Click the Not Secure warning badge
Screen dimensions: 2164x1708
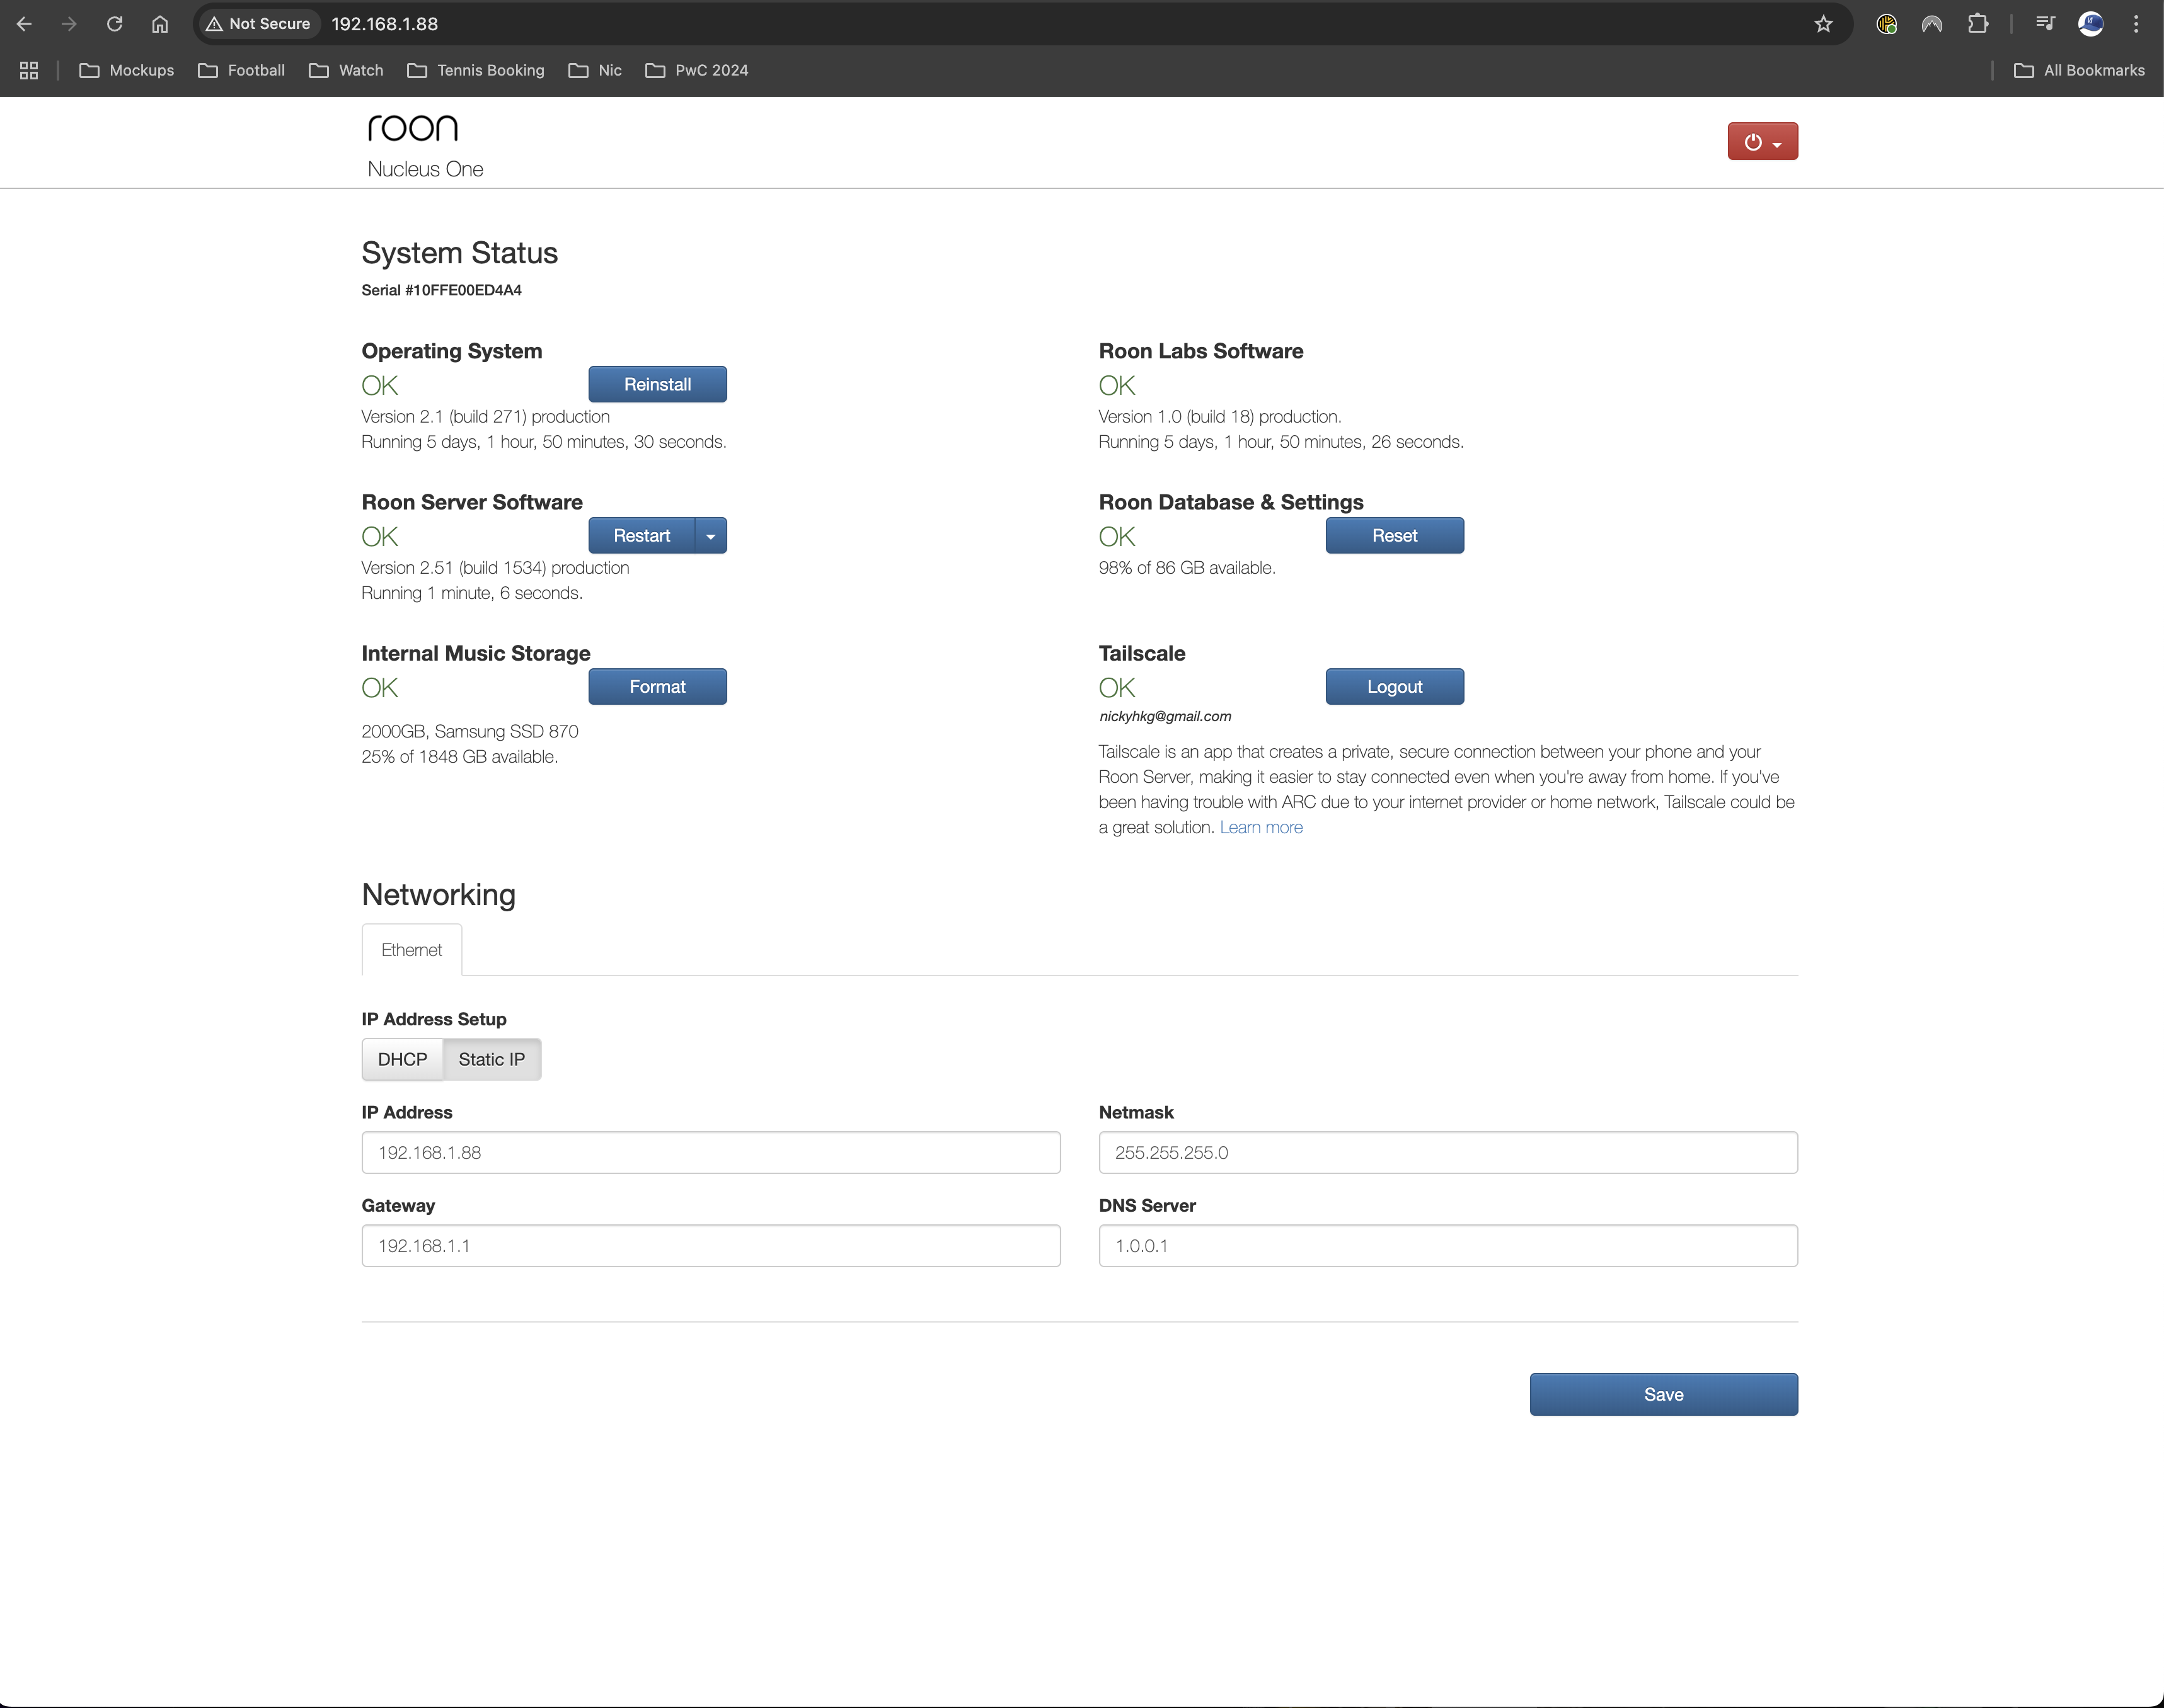click(258, 24)
